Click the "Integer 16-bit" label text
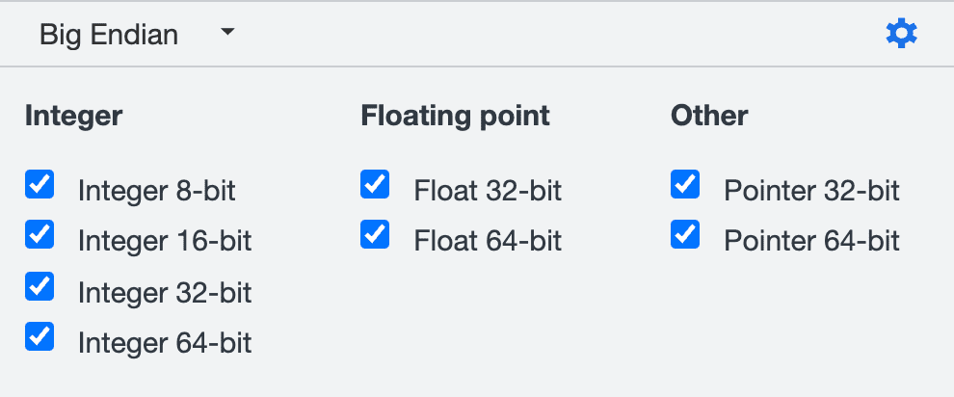 point(164,241)
